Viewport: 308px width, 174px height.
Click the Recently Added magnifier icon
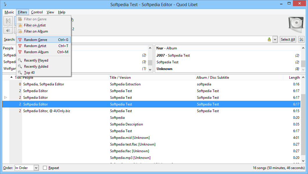point(20,67)
